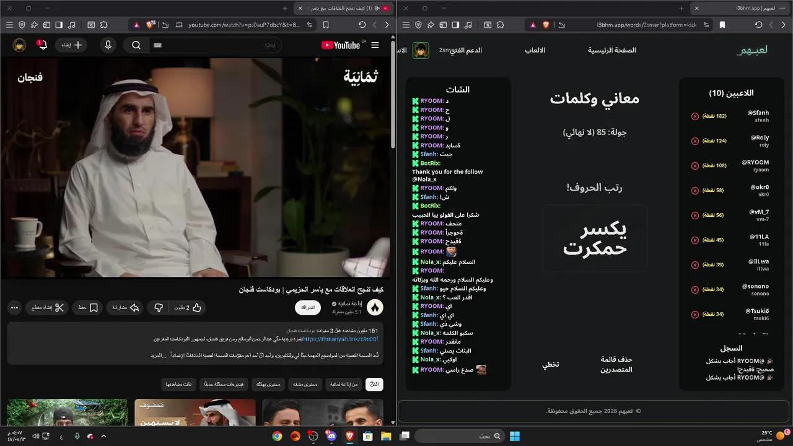Click the YouTube search input field

[x=217, y=45]
